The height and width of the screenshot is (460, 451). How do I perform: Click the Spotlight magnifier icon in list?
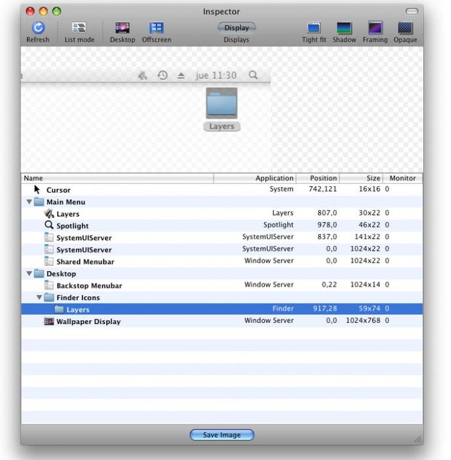click(49, 225)
